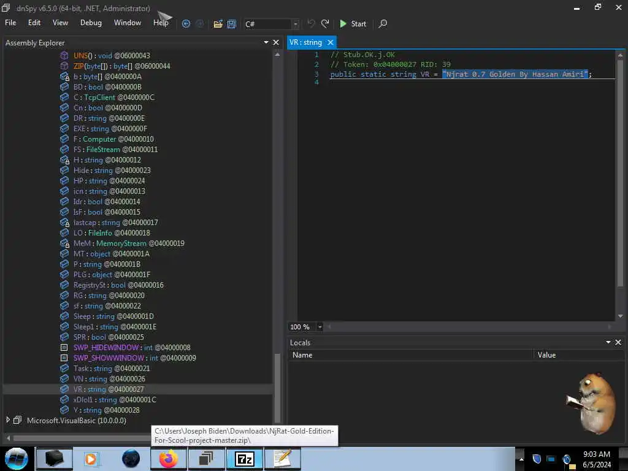Select the EXE : string field
The image size is (628, 471).
(110, 129)
